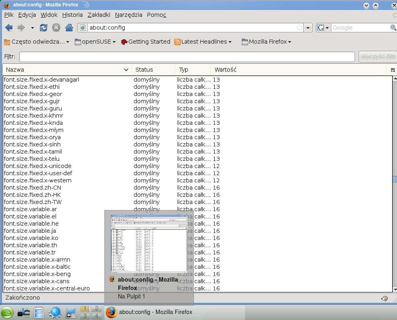
Task: Click the show desktop taskbar icon
Action: 71,313
